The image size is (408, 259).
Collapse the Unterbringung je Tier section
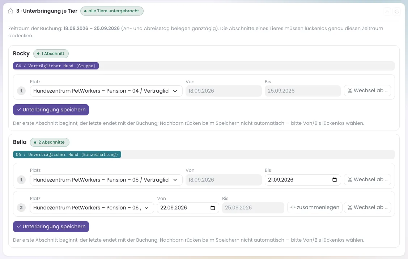(x=387, y=12)
